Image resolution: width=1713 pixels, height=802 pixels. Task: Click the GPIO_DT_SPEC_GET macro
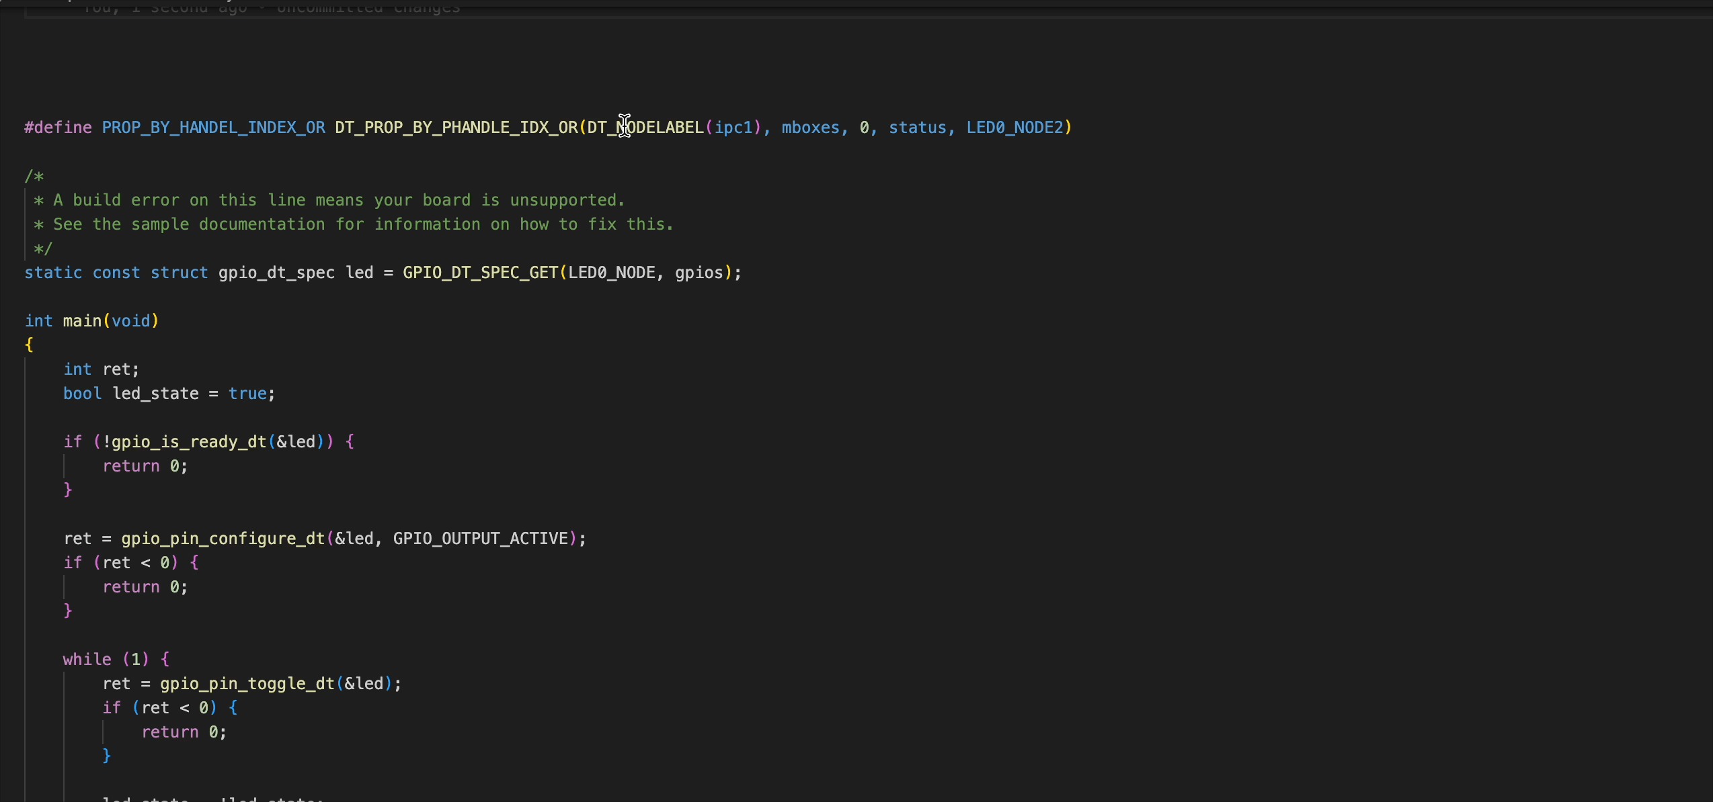tap(480, 273)
